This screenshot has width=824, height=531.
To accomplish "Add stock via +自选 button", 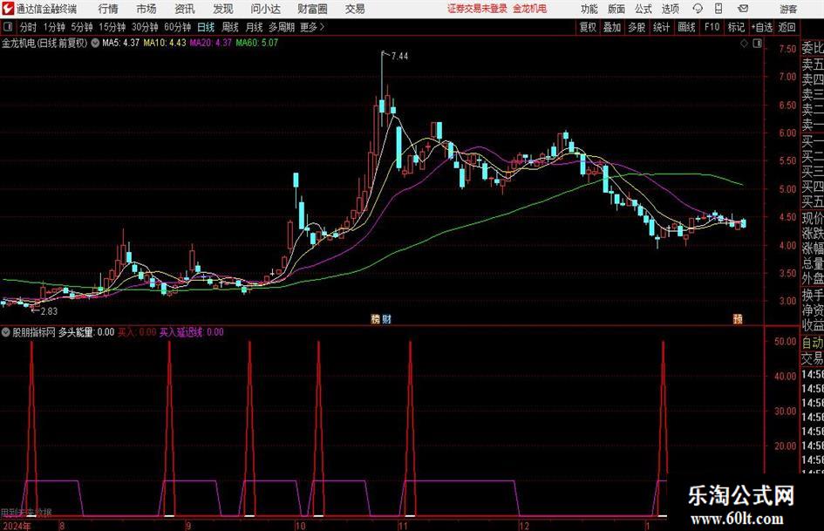I will click(x=761, y=27).
